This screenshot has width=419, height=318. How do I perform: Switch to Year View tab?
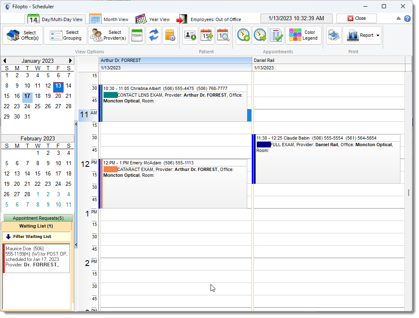coord(153,19)
